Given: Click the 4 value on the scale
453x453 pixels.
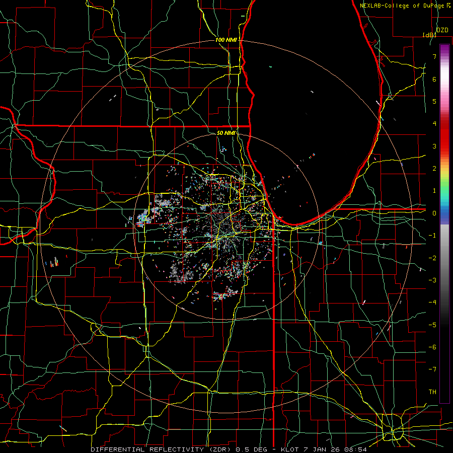Looking at the screenshot, I should (434, 124).
